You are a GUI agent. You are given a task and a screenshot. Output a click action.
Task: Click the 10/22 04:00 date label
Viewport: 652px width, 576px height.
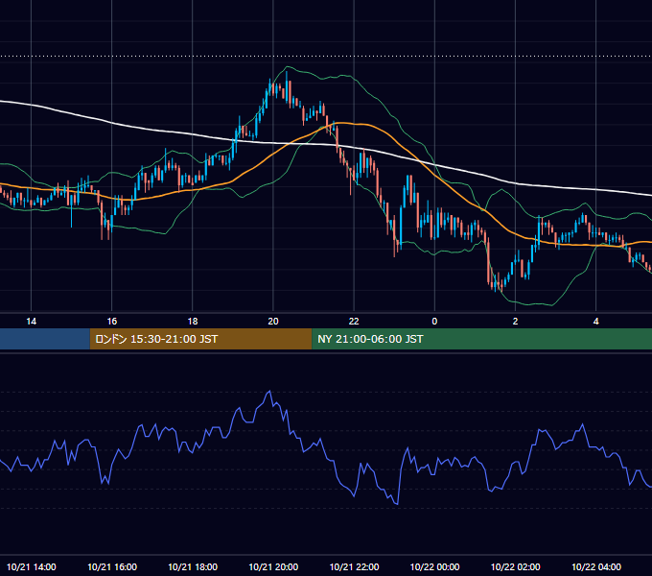(595, 566)
